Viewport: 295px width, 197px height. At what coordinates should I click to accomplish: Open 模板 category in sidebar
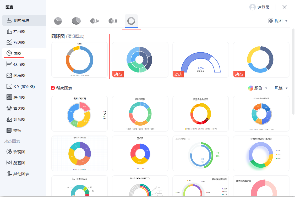(24, 130)
